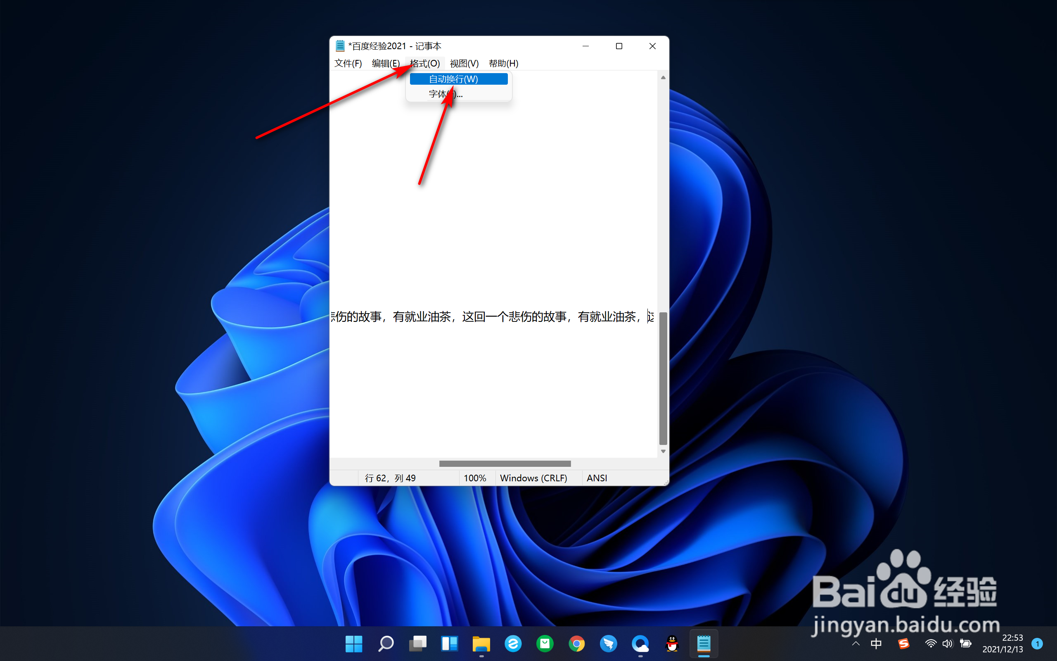Click the vertical scrollbar down arrow
The height and width of the screenshot is (661, 1057).
[x=663, y=451]
